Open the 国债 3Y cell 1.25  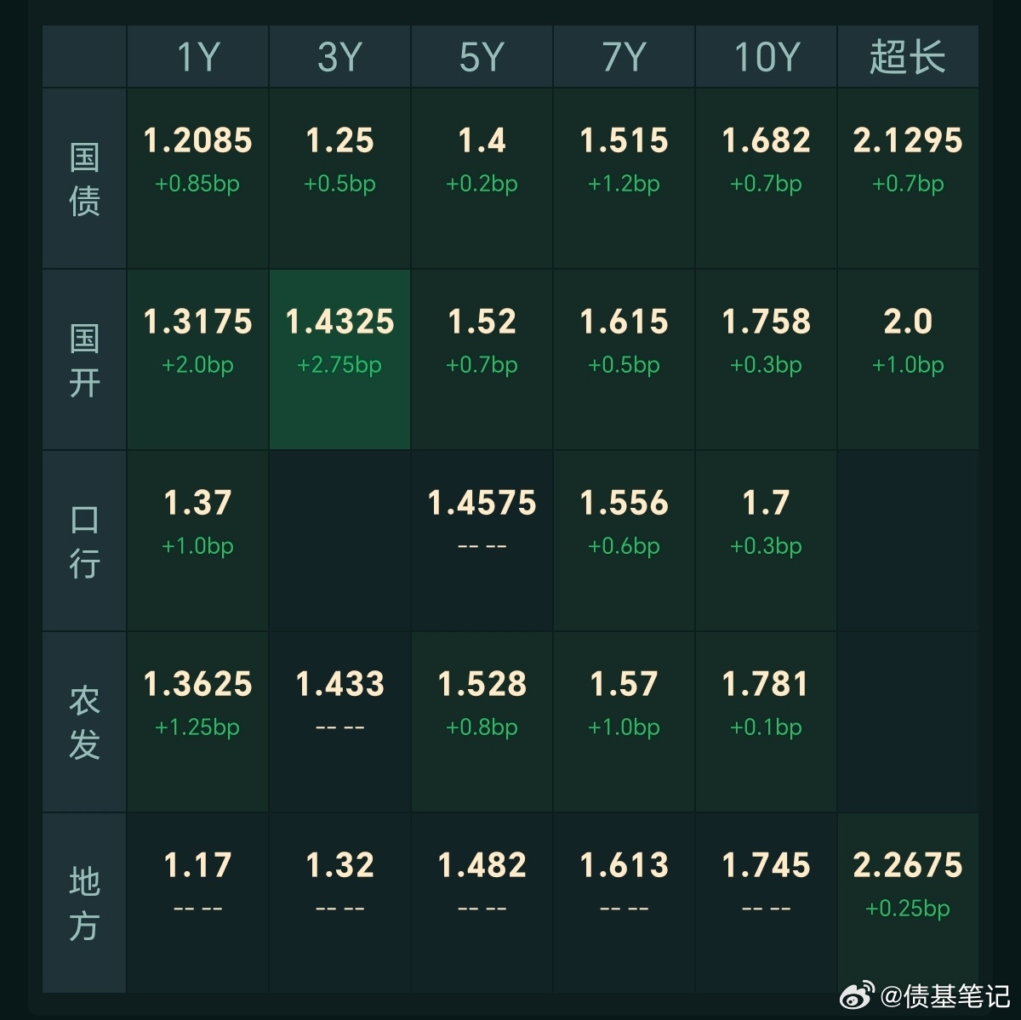pos(339,179)
